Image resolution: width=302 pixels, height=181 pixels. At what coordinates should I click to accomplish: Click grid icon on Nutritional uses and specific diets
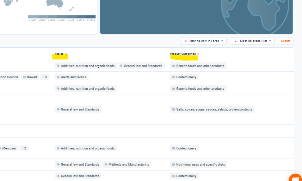coord(173,165)
